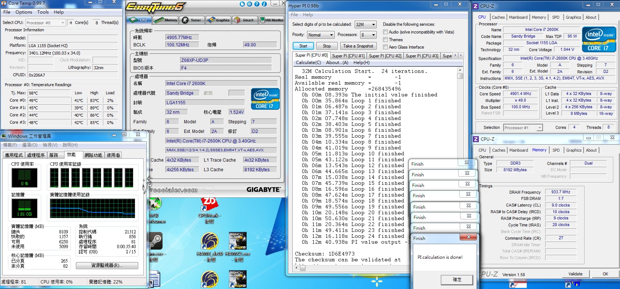620x289 pixels.
Task: Open the CPUMark desktop shortcut
Action: click(209, 211)
